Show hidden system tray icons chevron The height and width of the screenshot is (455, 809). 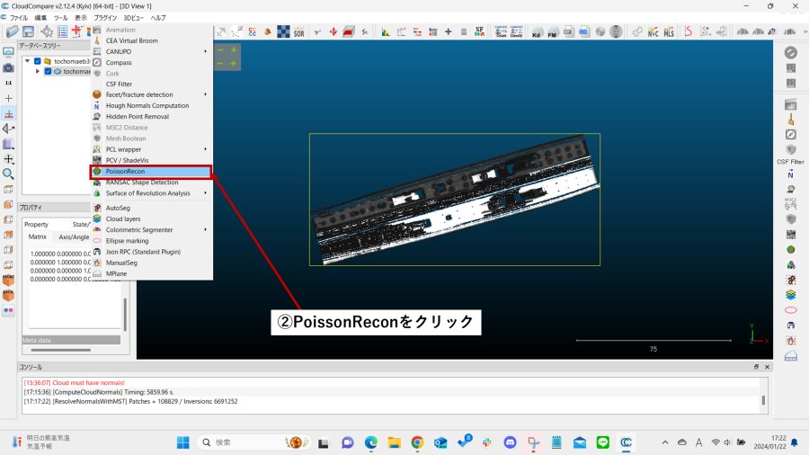[x=665, y=442]
